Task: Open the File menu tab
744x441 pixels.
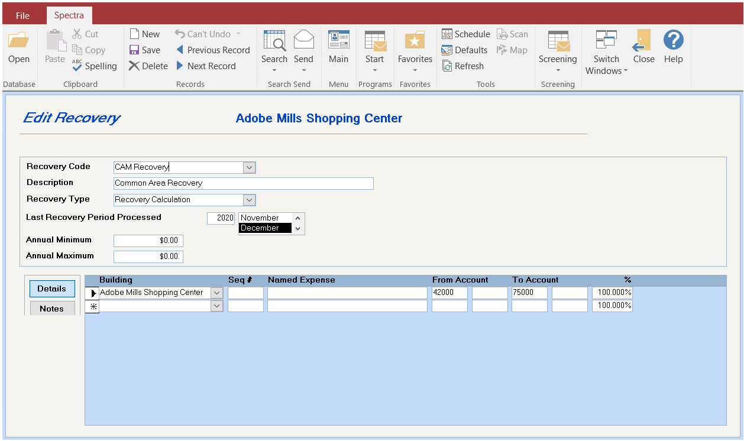Action: (23, 15)
